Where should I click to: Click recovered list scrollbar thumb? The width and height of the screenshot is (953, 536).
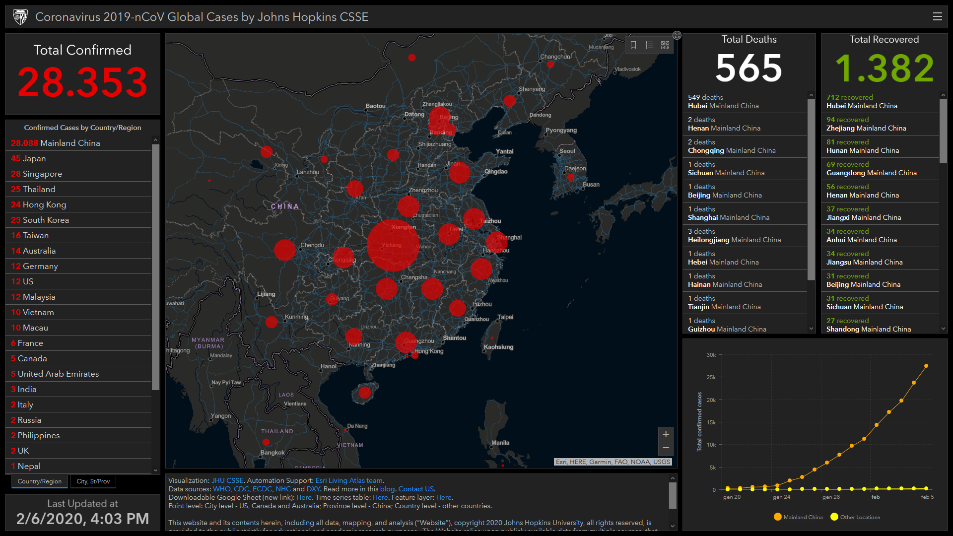click(943, 131)
